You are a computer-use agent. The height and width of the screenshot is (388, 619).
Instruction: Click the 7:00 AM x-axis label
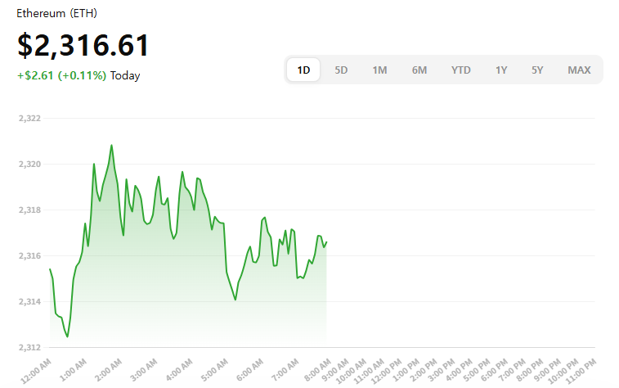pyautogui.click(x=285, y=370)
